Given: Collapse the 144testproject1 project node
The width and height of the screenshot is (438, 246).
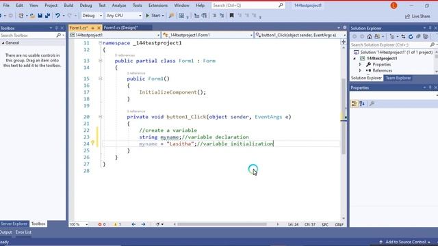Looking at the screenshot, I should (355, 58).
